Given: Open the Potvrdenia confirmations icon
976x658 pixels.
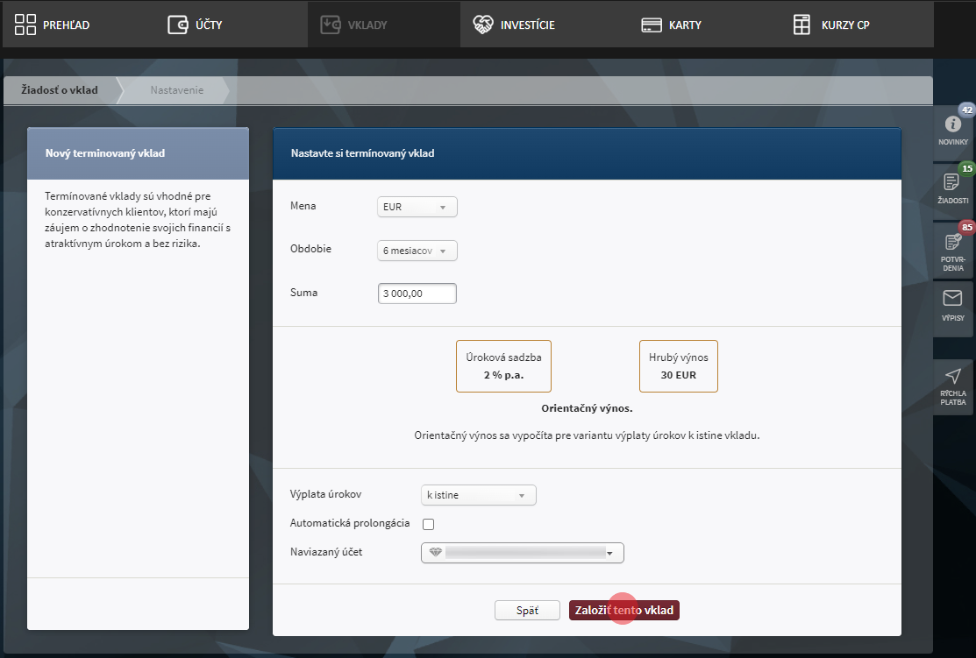Looking at the screenshot, I should [952, 242].
